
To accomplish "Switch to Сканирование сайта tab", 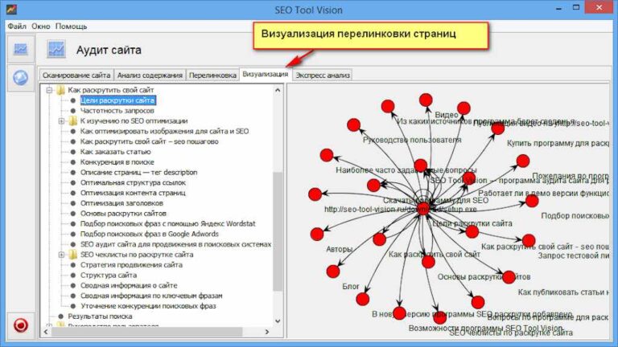I will click(76, 76).
